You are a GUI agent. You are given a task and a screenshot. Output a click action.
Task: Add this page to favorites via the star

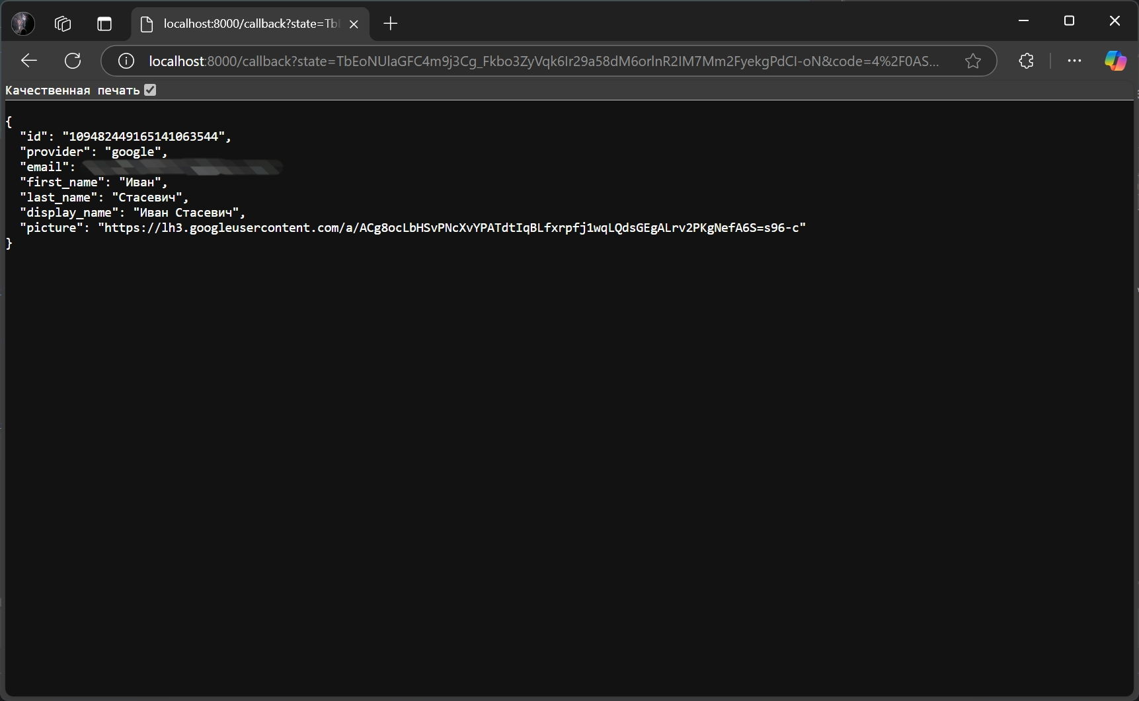973,61
